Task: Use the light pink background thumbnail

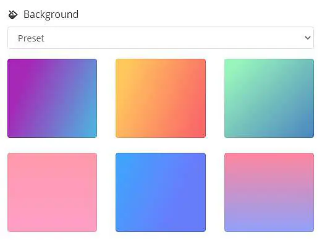Action: [x=52, y=192]
